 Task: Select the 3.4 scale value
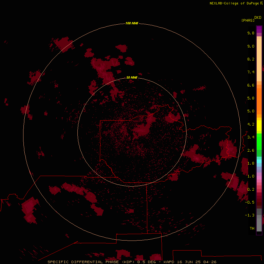click(x=251, y=137)
